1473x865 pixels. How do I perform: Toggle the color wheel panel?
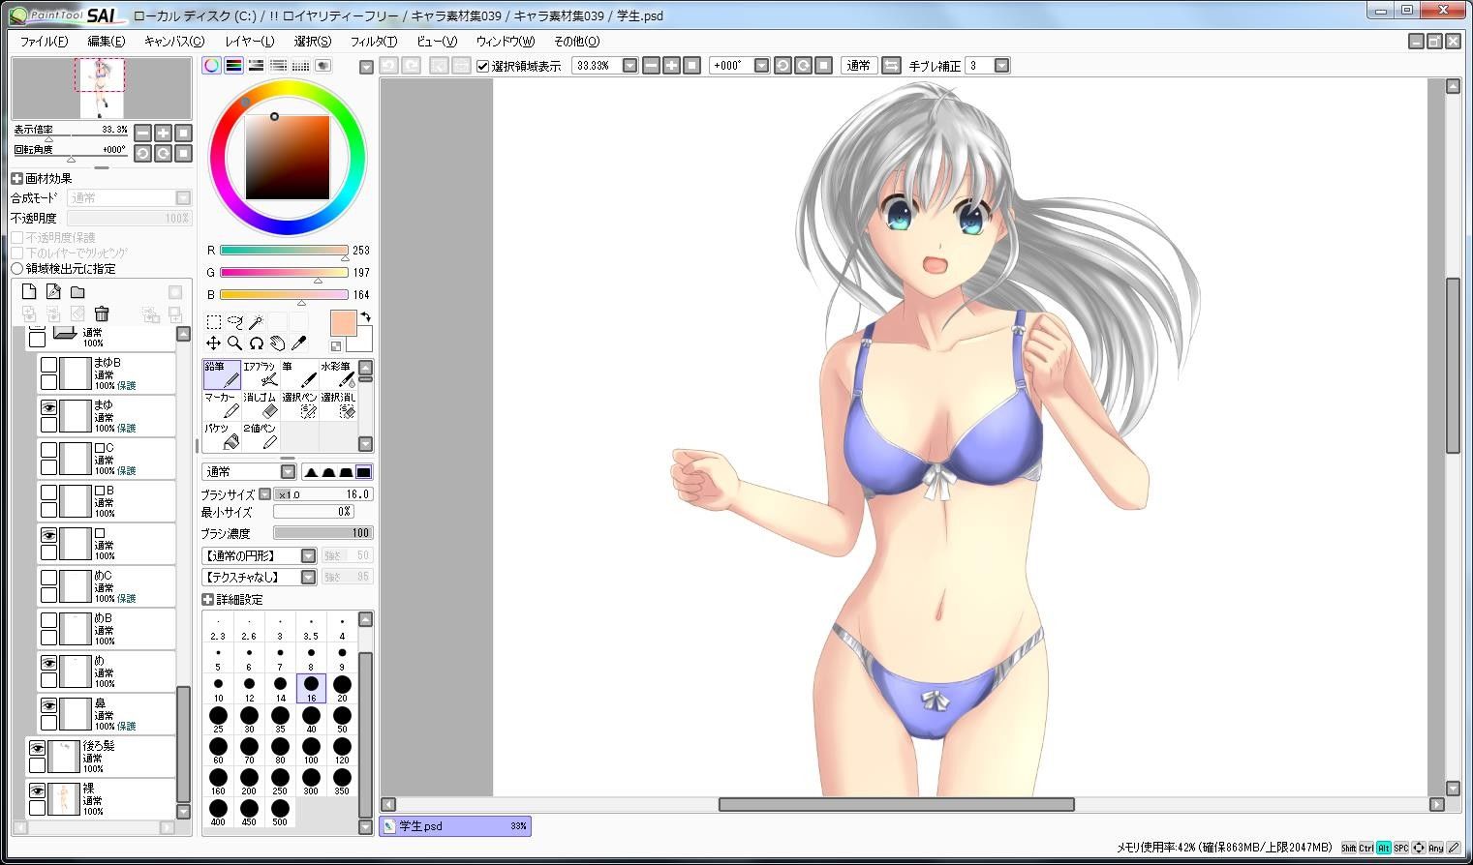[211, 66]
